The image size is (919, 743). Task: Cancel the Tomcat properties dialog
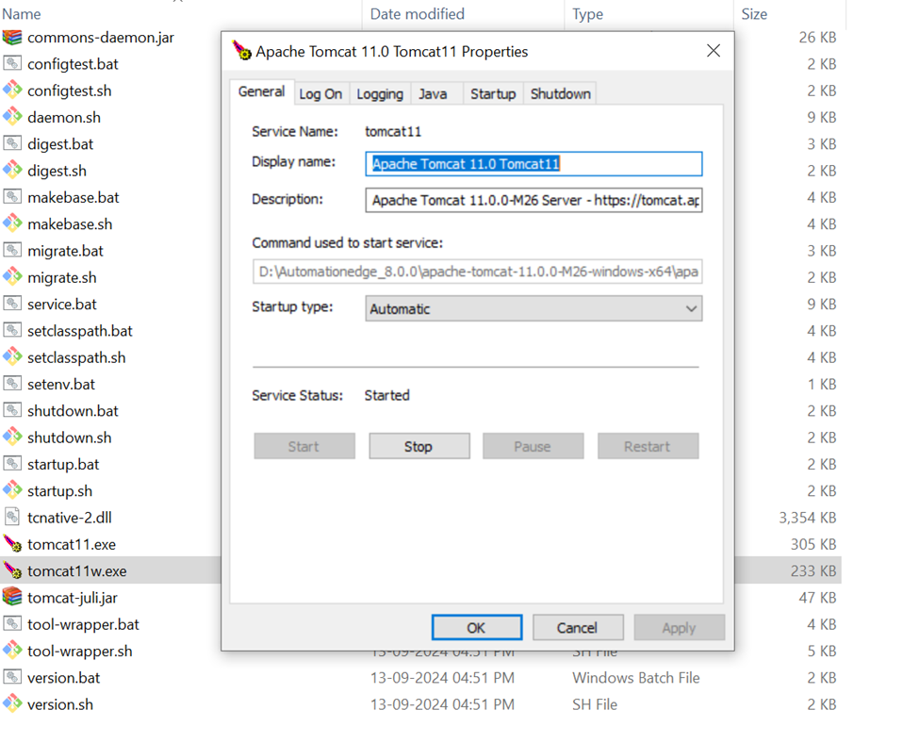(577, 627)
